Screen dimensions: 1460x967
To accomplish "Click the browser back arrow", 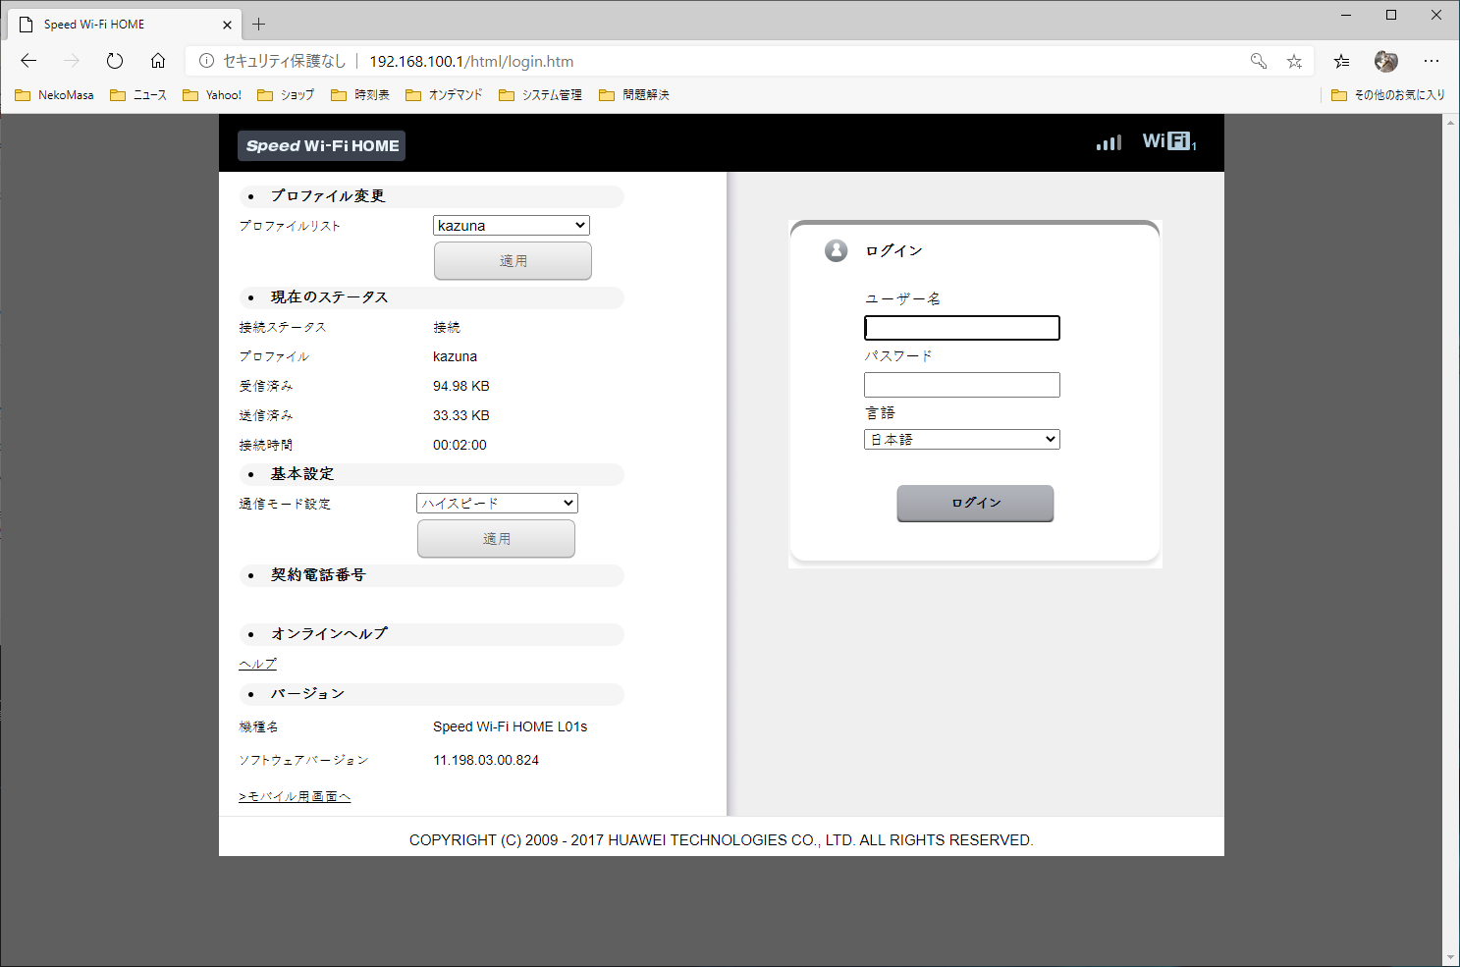I will coord(28,61).
